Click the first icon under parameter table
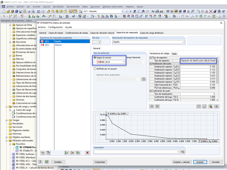This screenshot has width=227, height=170. (x=151, y=106)
